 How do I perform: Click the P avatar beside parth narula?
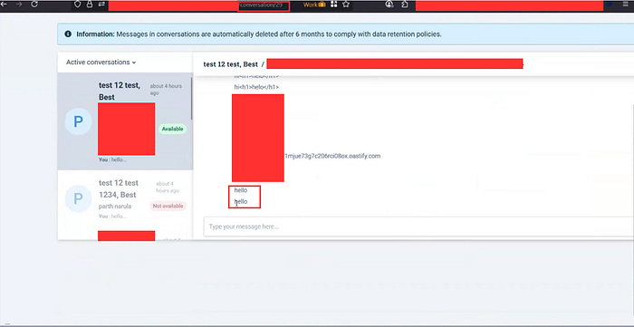tap(79, 198)
